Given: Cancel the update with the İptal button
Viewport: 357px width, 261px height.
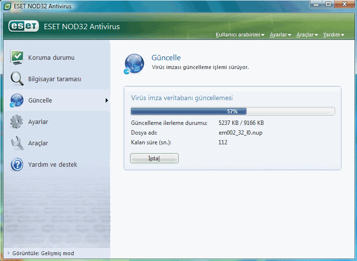Looking at the screenshot, I should [154, 158].
